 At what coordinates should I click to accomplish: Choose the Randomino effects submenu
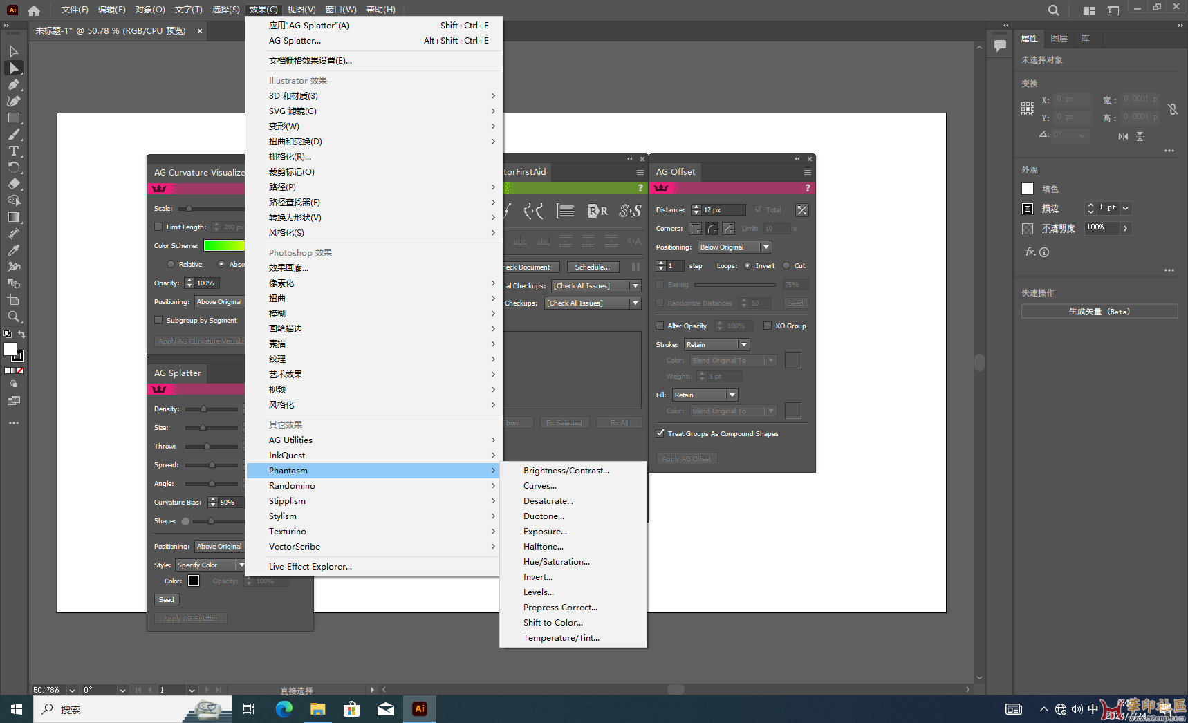pyautogui.click(x=373, y=485)
